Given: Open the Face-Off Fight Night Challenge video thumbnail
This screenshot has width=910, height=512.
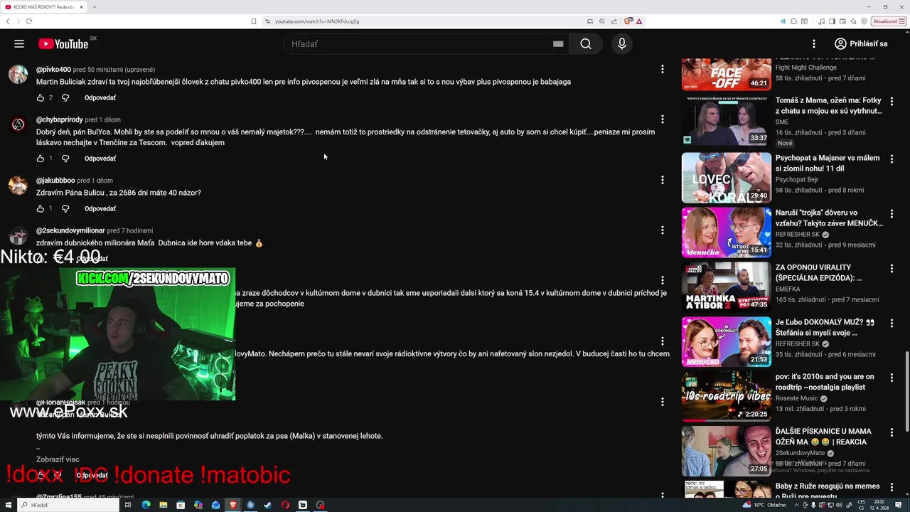Looking at the screenshot, I should tap(726, 74).
